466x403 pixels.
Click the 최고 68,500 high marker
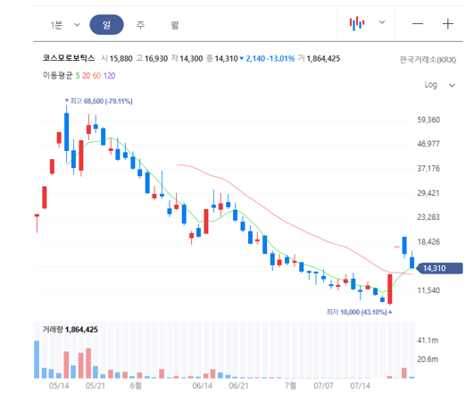99,101
